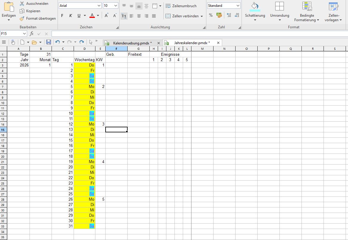
Task: Undo with the blue back arrow
Action: point(58,42)
